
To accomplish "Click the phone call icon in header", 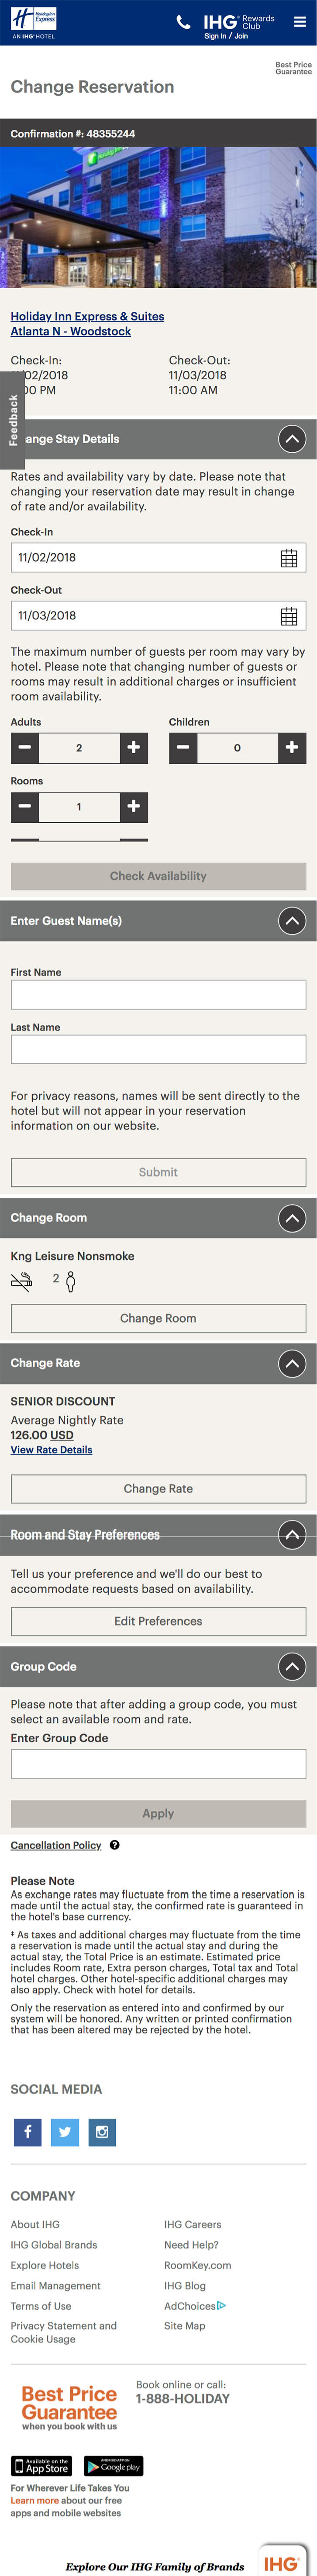I will [183, 22].
